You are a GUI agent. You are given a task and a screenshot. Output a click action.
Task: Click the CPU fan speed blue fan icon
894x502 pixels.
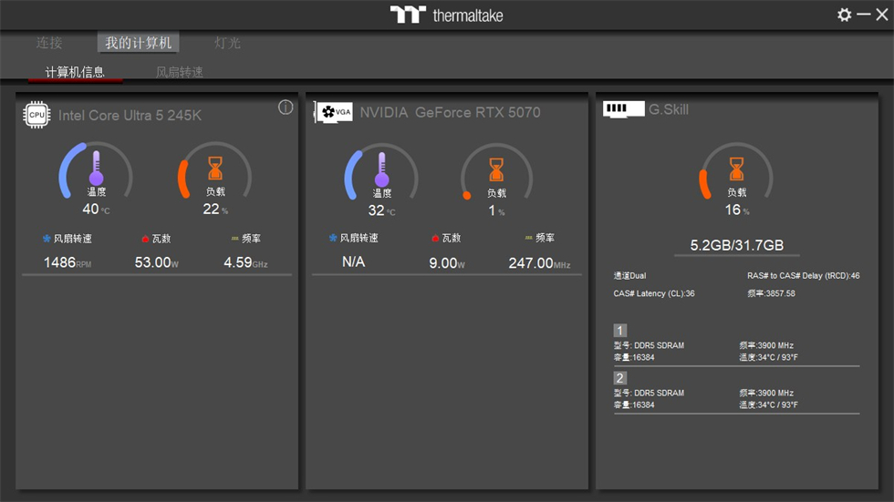pos(47,239)
